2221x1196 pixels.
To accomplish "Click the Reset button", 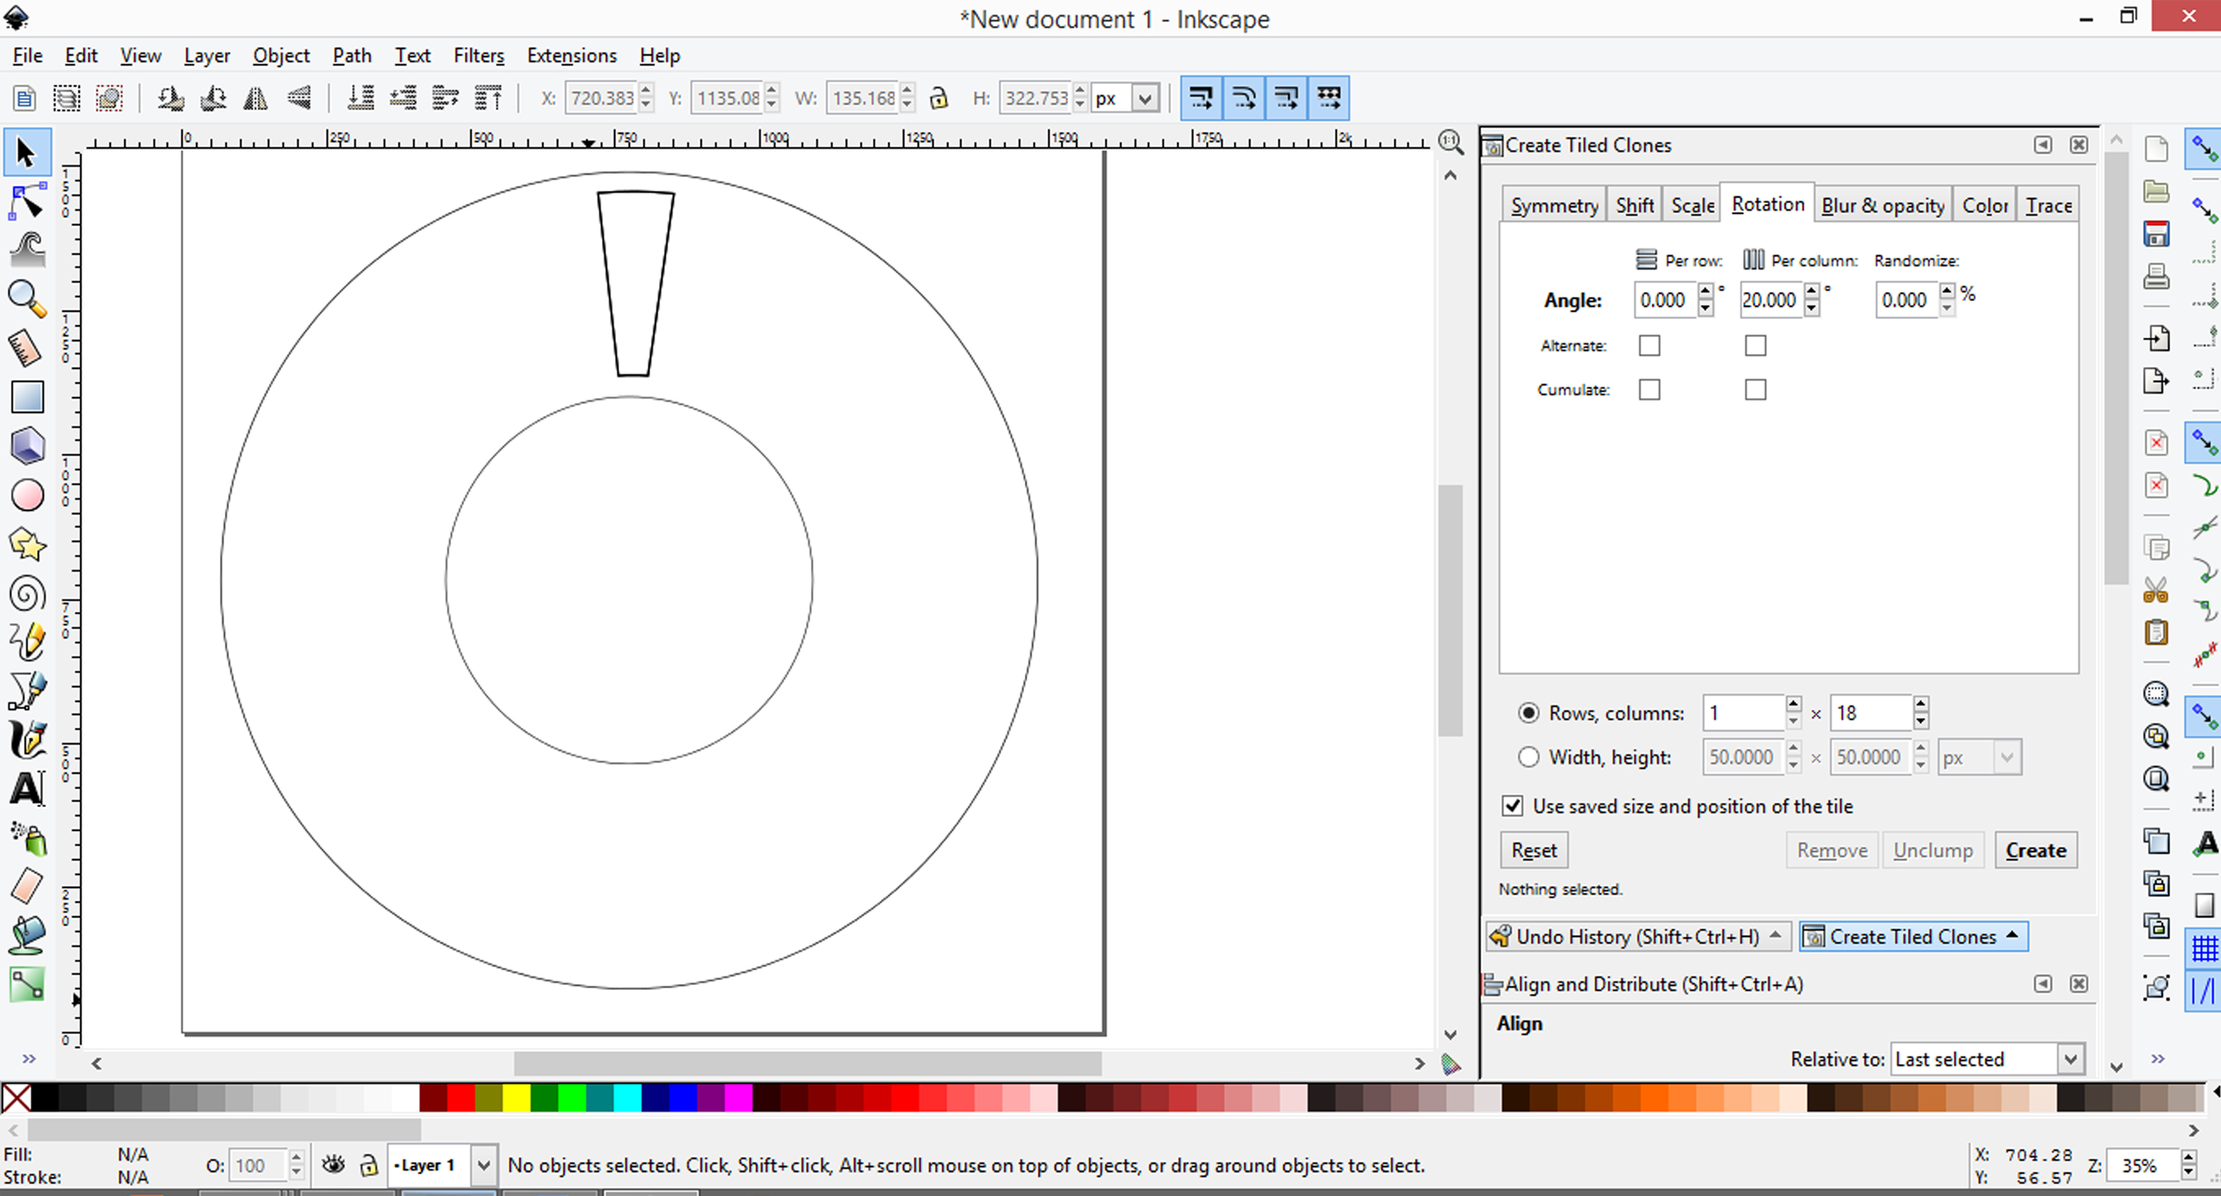I will click(x=1533, y=850).
